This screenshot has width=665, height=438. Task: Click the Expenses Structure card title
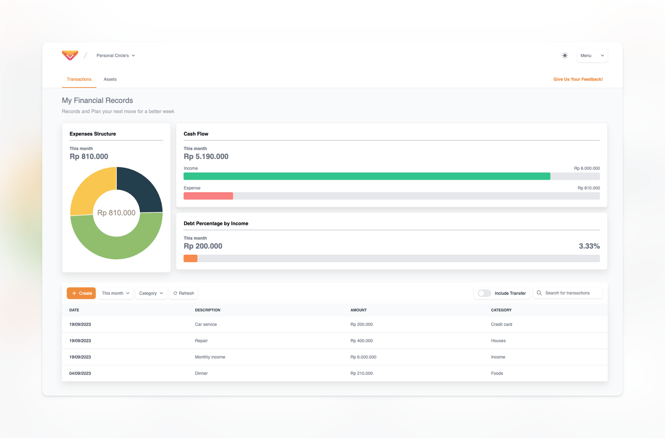(x=93, y=134)
